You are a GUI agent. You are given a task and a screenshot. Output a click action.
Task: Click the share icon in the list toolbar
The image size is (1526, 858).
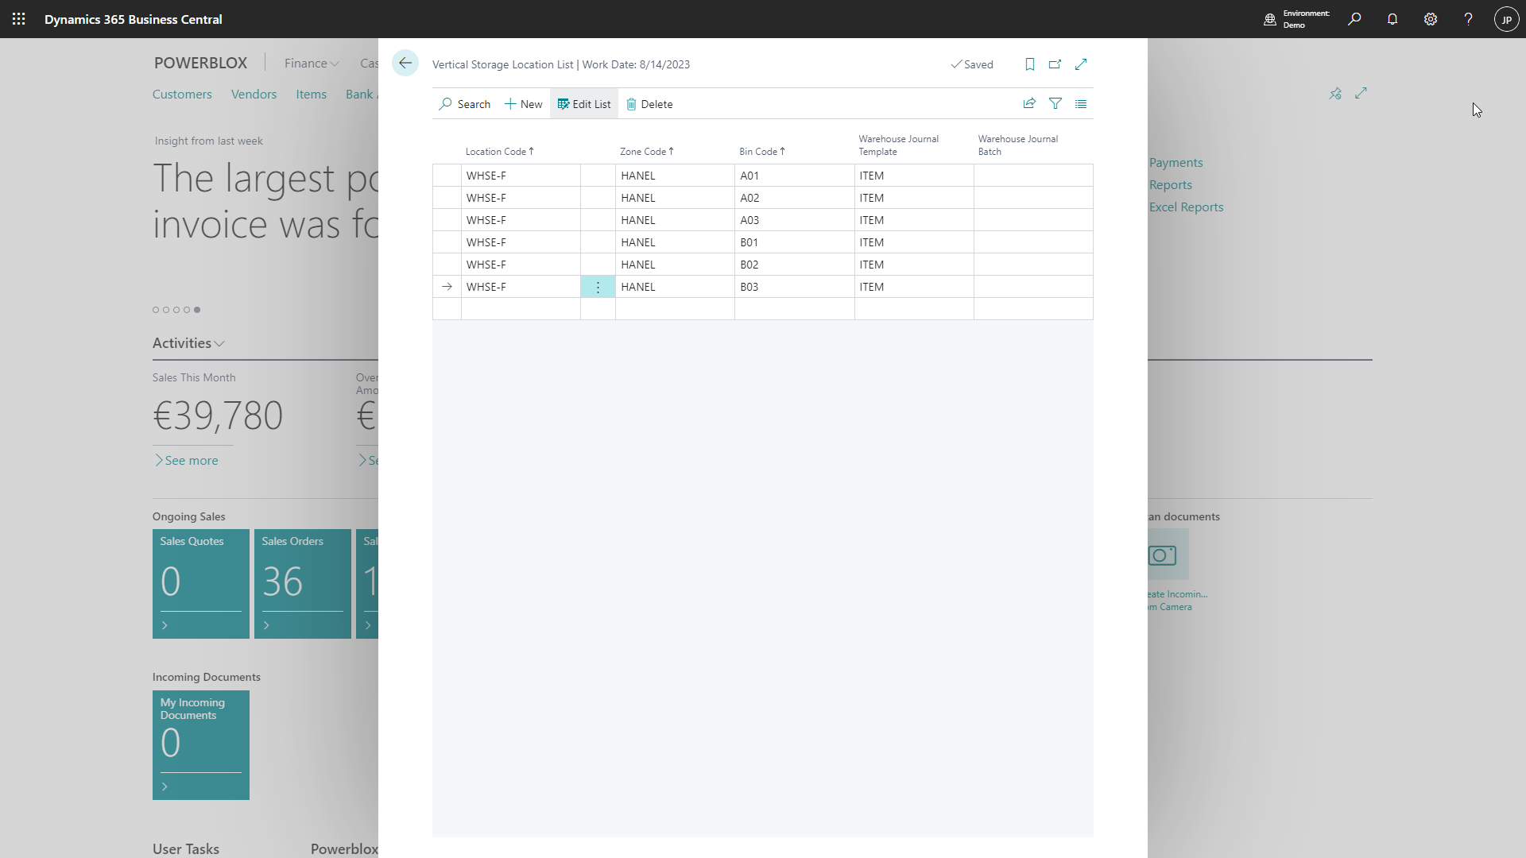point(1029,103)
